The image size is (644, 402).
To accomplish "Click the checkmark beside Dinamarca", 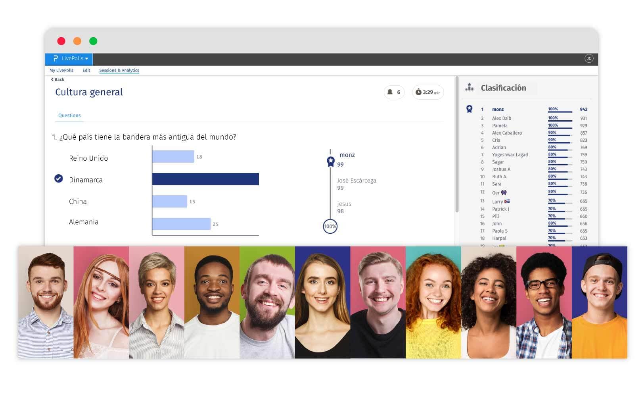I will (59, 179).
